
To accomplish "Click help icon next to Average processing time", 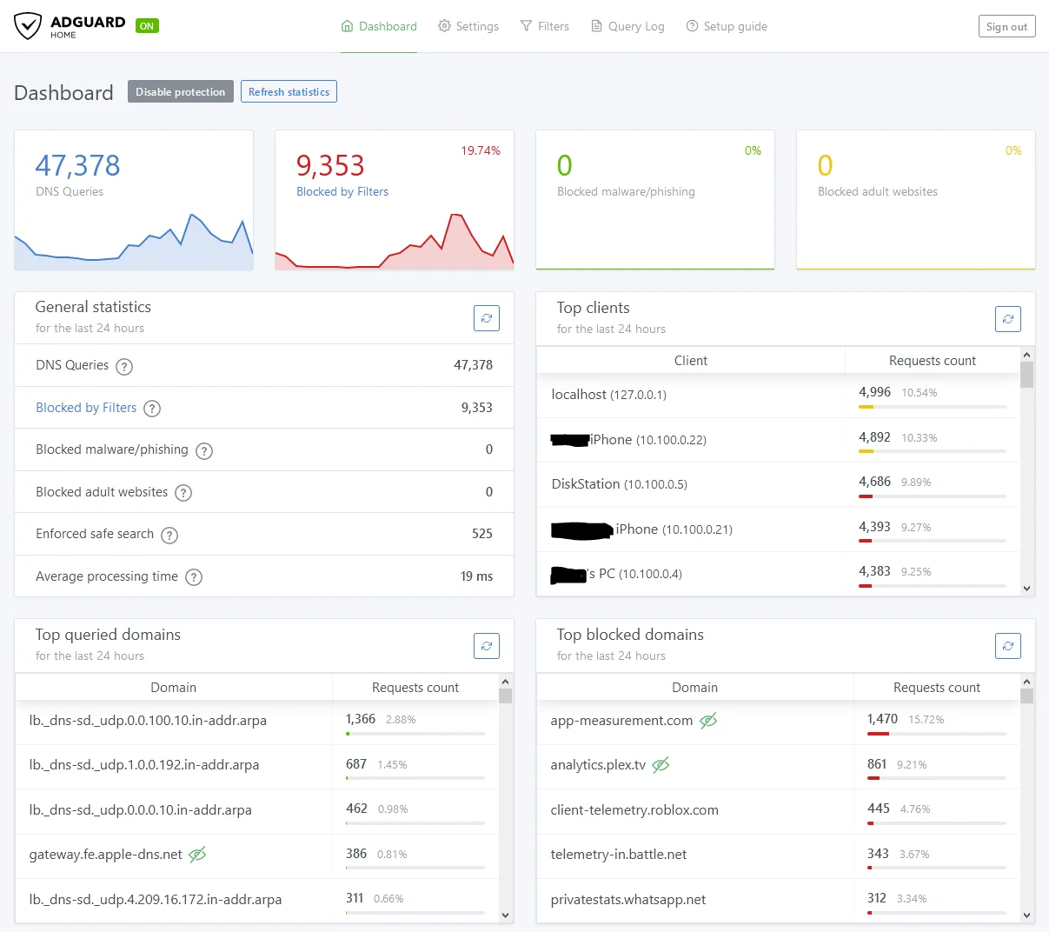I will [194, 577].
